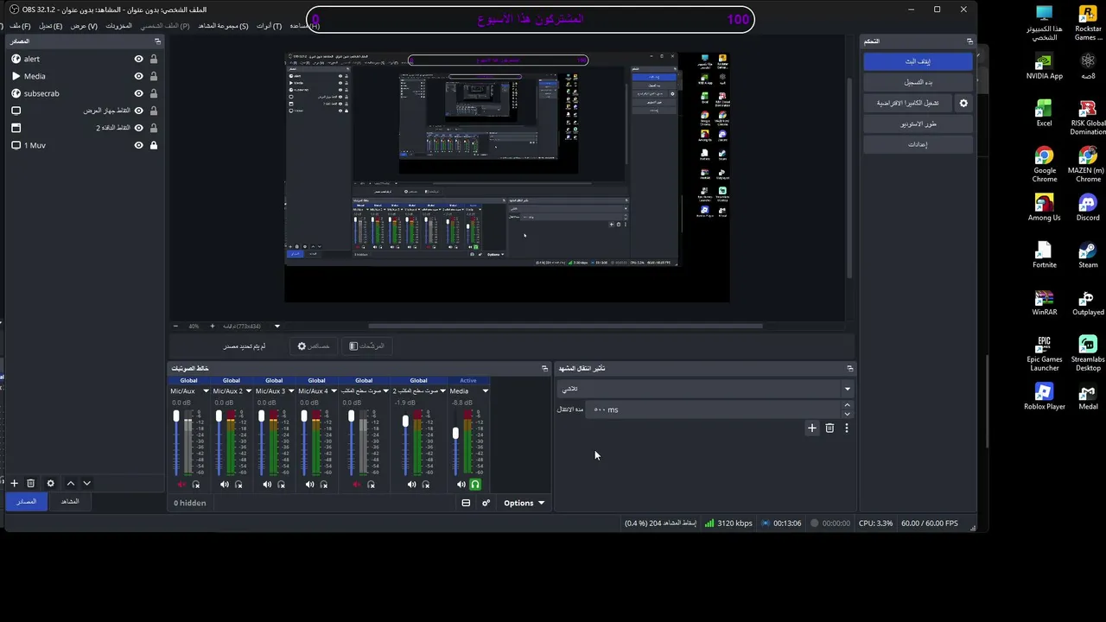Screen dimensions: 1106x622
Task: Open Mic/Aux 2 channel dropdown arrow
Action: click(248, 391)
